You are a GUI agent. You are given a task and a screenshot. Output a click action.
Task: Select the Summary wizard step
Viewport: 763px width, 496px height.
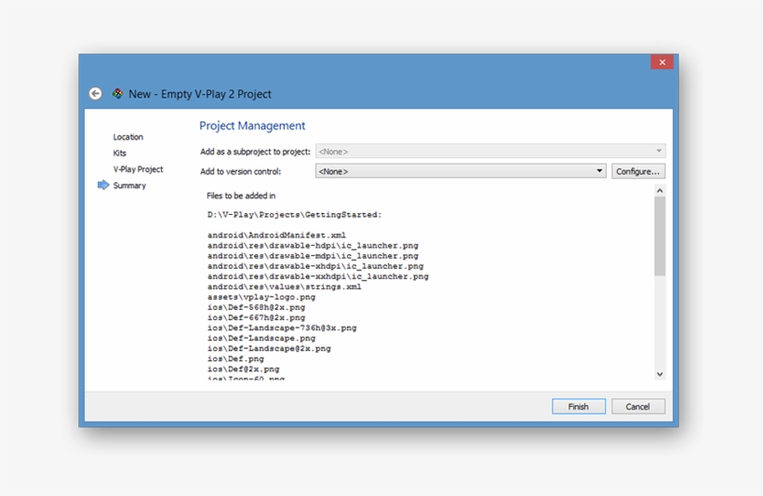pyautogui.click(x=129, y=185)
